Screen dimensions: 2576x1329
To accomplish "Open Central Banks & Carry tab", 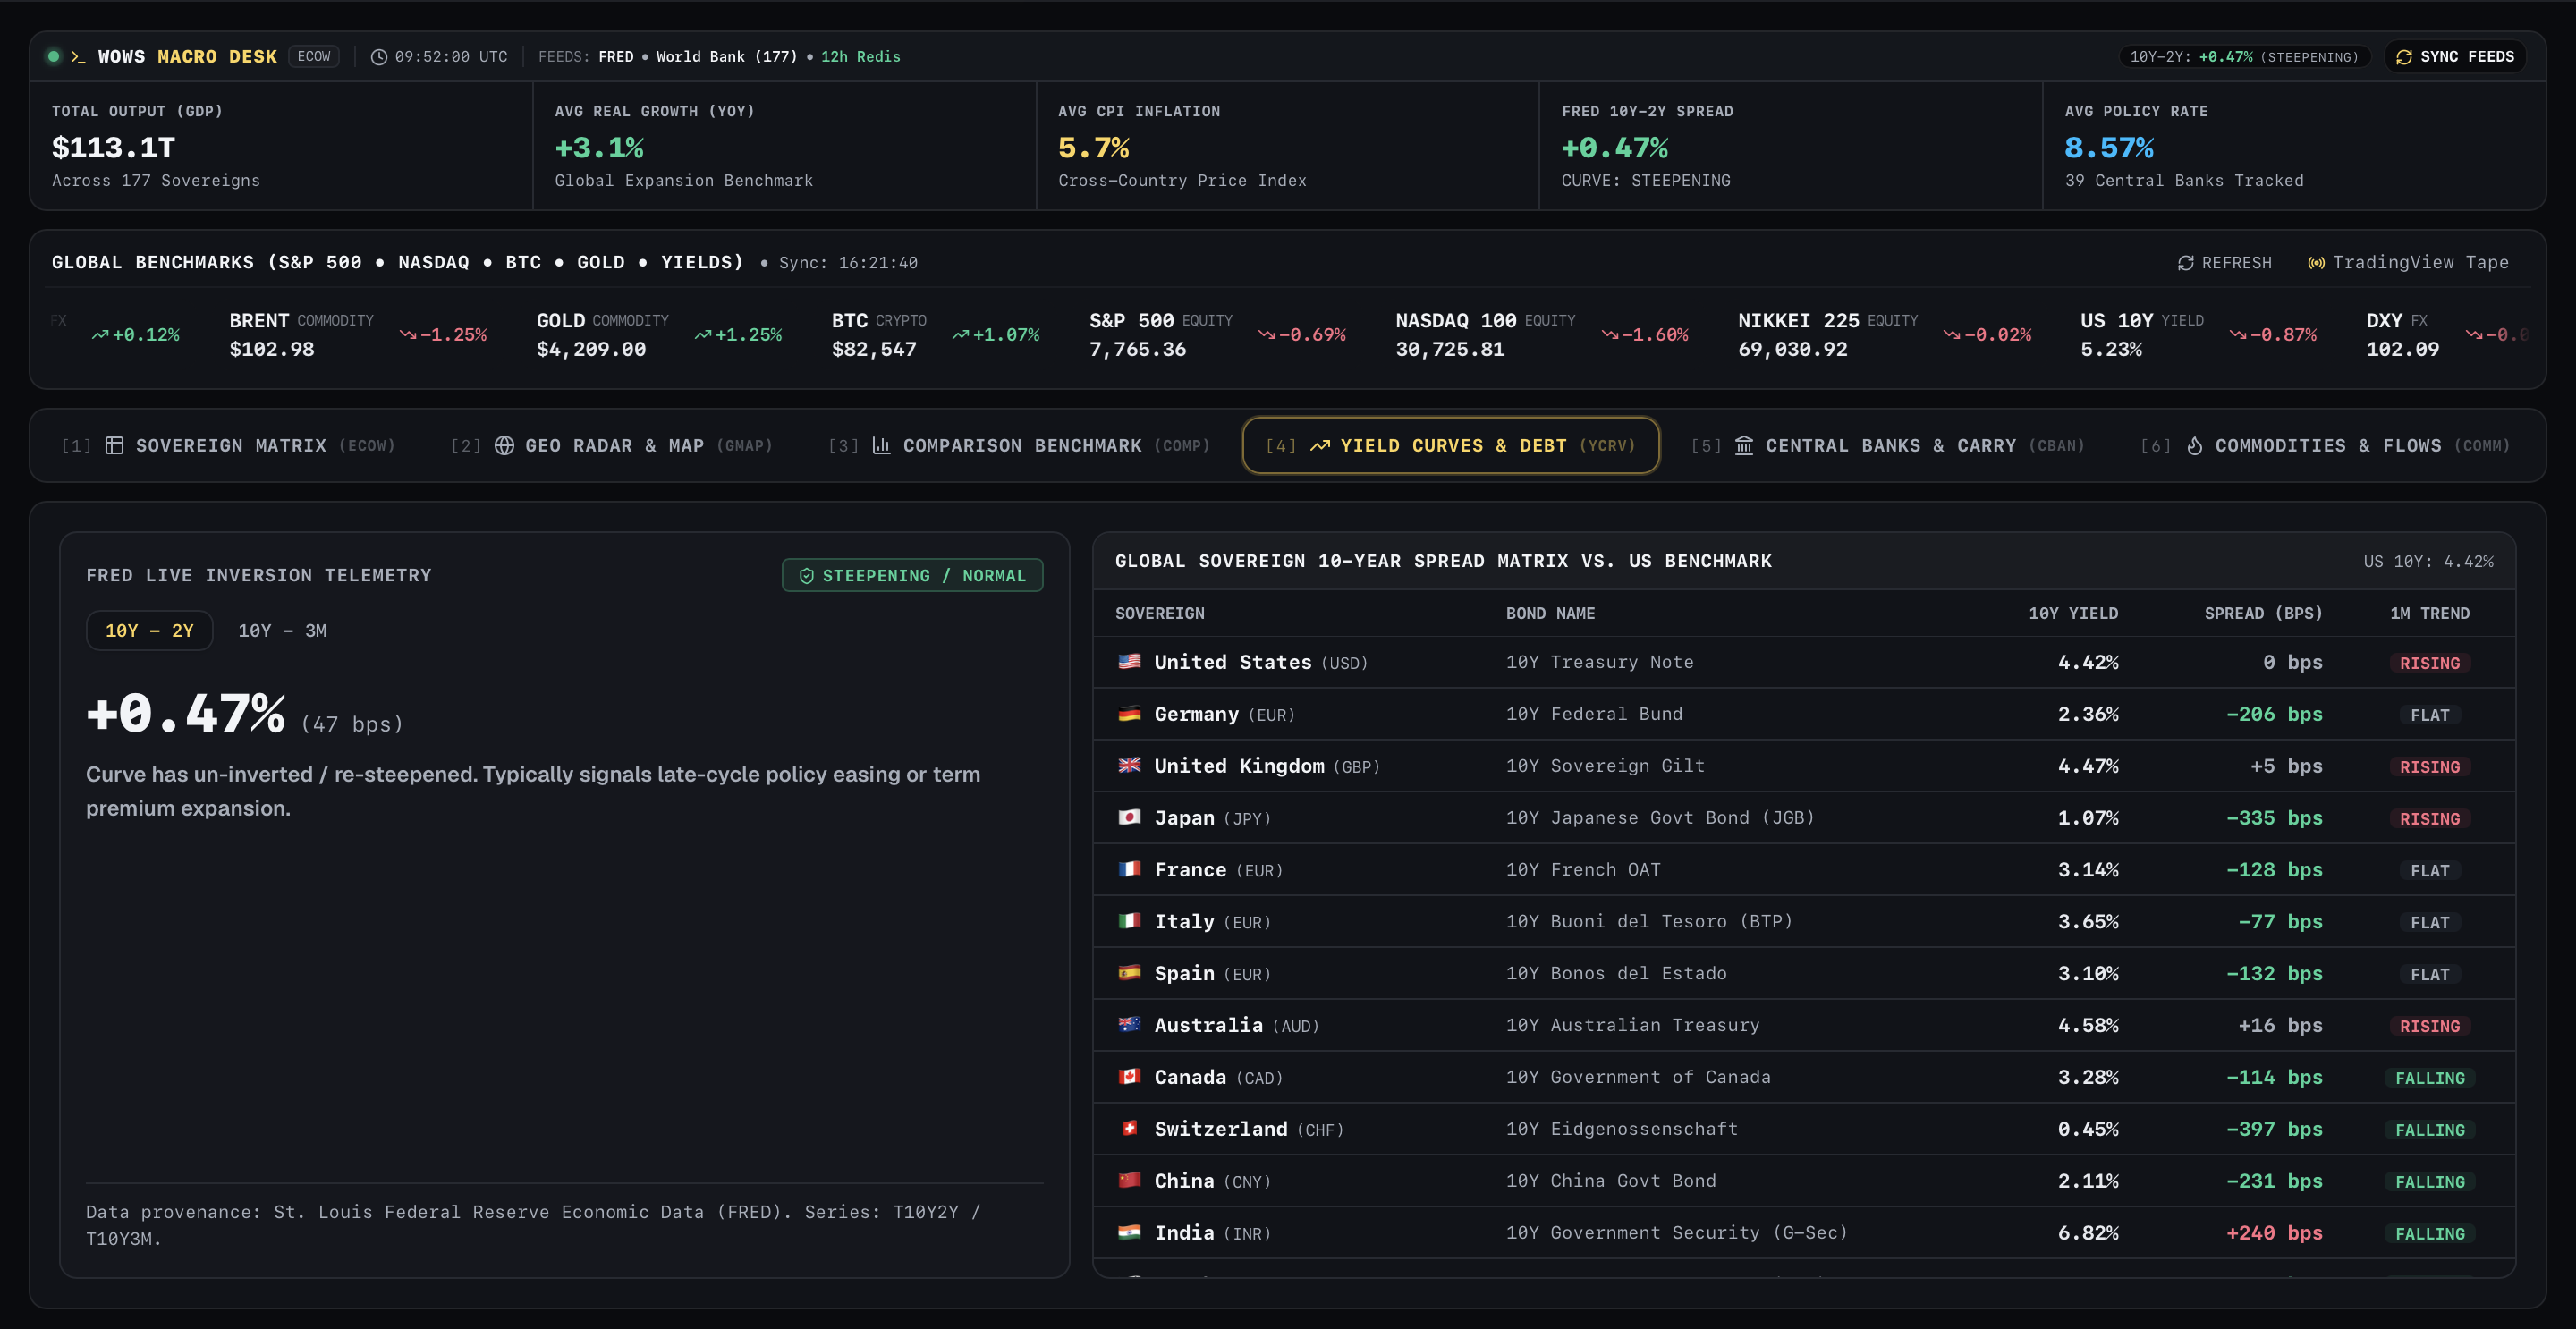I will tap(1887, 445).
